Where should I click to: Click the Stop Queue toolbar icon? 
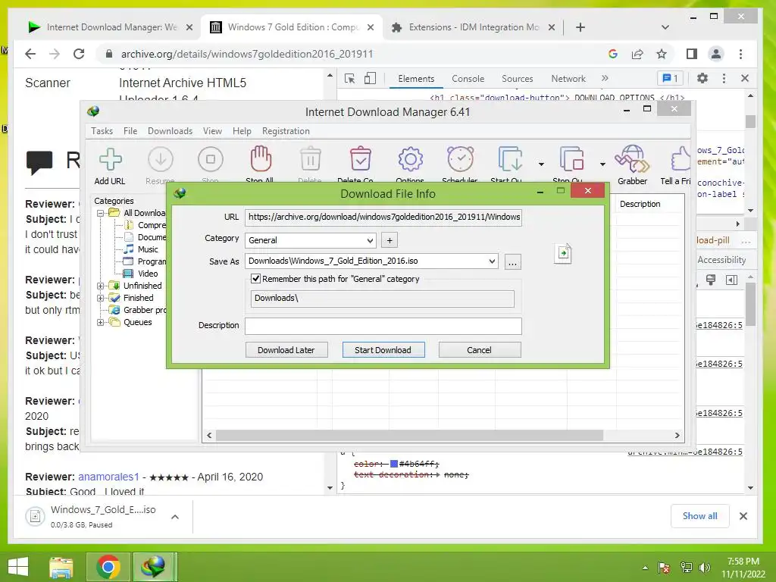click(x=571, y=159)
